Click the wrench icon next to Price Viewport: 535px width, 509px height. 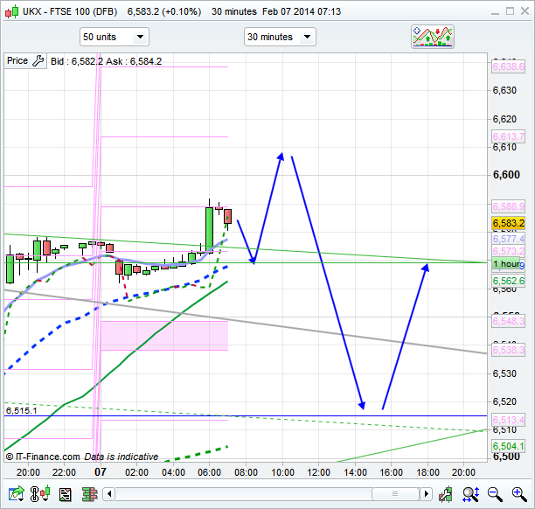(x=38, y=61)
